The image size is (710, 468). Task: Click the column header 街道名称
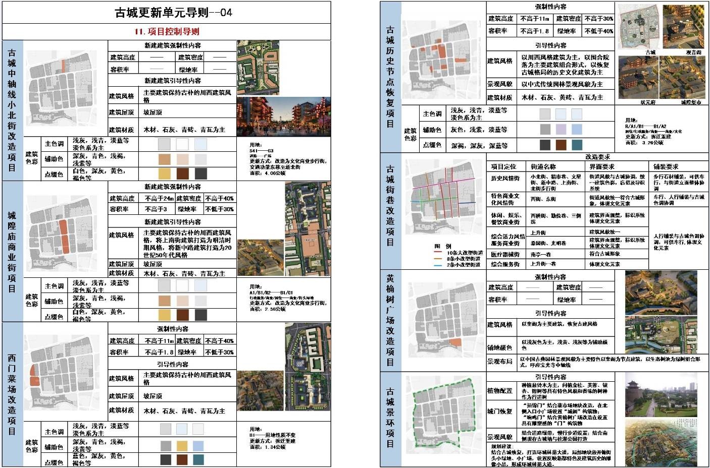(x=543, y=166)
